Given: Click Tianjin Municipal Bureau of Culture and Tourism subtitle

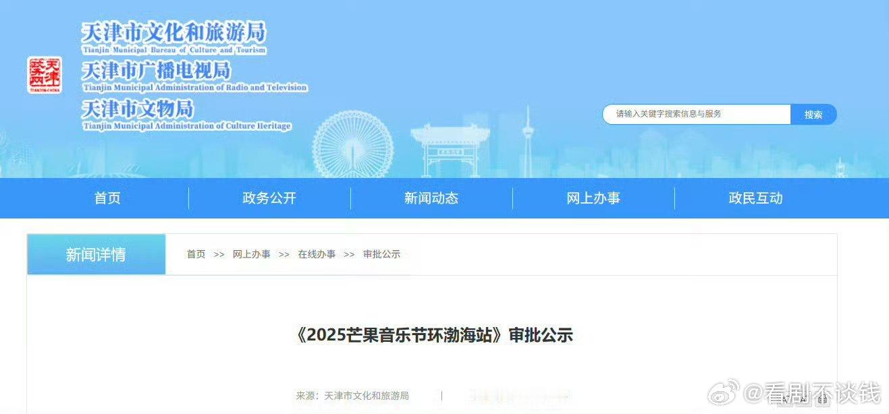Looking at the screenshot, I should [174, 50].
